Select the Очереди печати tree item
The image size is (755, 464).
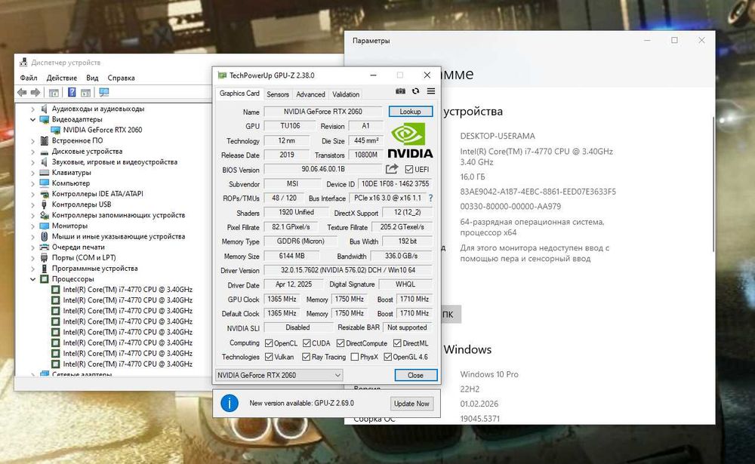pos(78,247)
